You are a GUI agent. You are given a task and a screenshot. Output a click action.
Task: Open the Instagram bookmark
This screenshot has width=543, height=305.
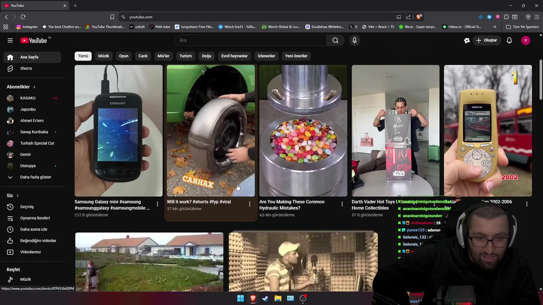tap(27, 27)
